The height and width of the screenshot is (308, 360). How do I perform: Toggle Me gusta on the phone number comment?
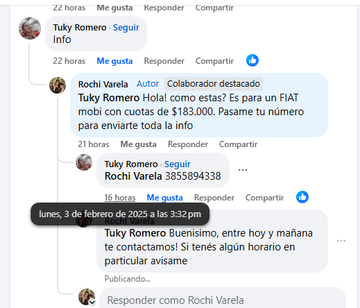pyautogui.click(x=164, y=198)
